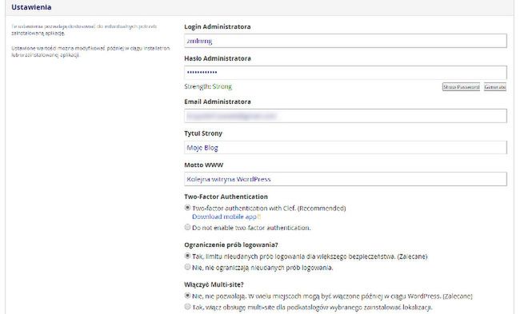Click the Tytuł Strony field with Moje Blog
This screenshot has height=314, width=528.
[345, 147]
